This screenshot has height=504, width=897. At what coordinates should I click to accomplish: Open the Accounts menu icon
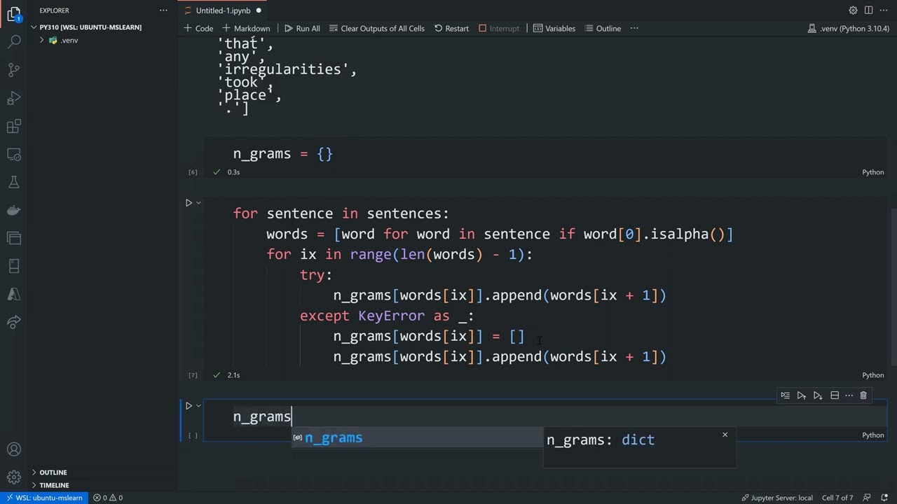13,449
